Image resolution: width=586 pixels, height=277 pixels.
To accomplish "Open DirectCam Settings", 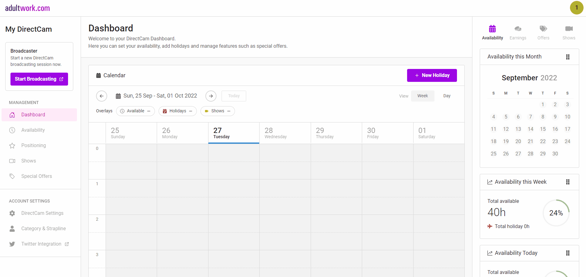I will 39,213.
